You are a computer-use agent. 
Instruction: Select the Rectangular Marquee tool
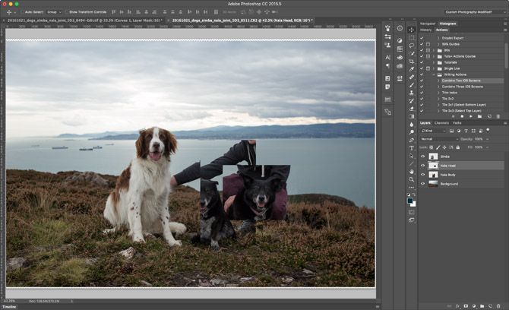411,38
